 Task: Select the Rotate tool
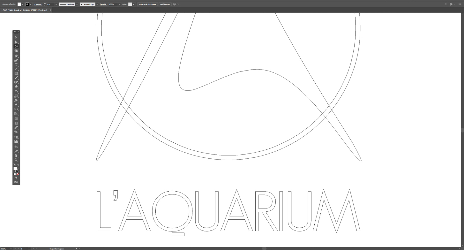pyautogui.click(x=16, y=92)
